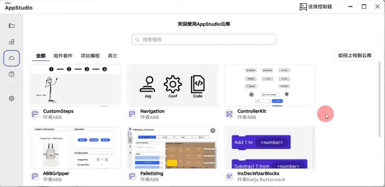Click the magnifier icon in search box

pos(138,39)
